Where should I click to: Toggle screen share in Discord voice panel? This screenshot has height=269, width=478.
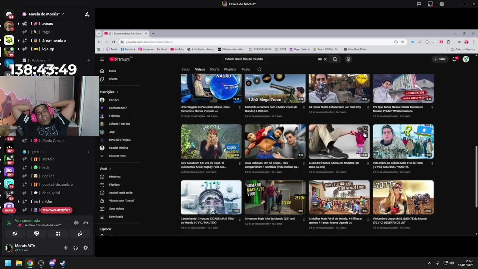[x=37, y=234]
